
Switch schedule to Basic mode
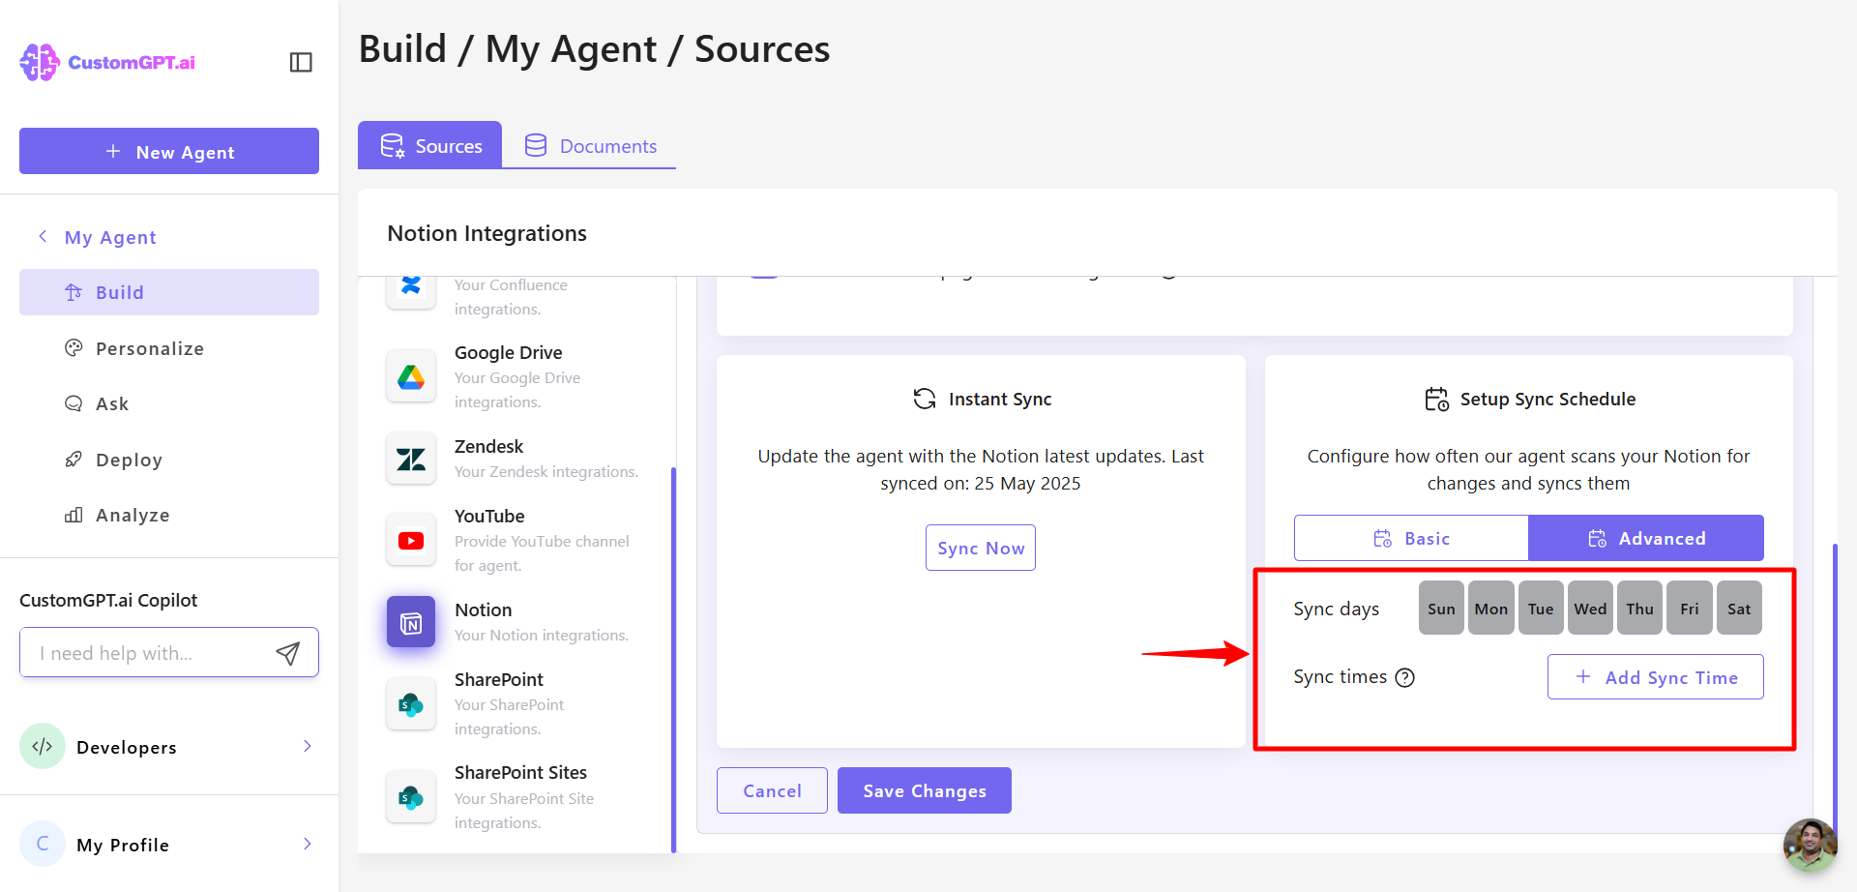coord(1411,538)
